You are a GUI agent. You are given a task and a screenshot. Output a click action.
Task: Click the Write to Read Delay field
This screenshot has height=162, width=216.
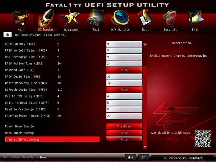124,103
